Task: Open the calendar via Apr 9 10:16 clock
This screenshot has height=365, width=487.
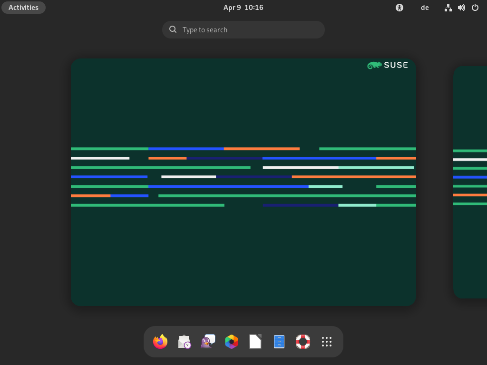Action: click(243, 8)
